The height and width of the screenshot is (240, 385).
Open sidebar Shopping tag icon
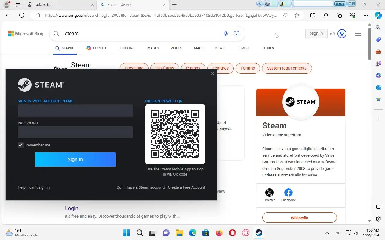(x=378, y=40)
